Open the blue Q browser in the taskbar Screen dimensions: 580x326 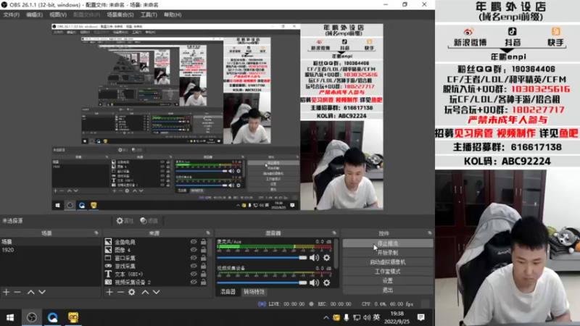point(52,317)
